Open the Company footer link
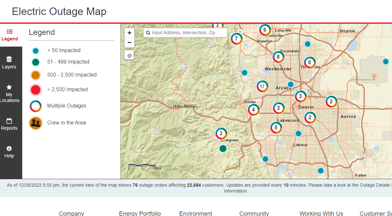Image resolution: width=392 pixels, height=216 pixels. point(71,213)
